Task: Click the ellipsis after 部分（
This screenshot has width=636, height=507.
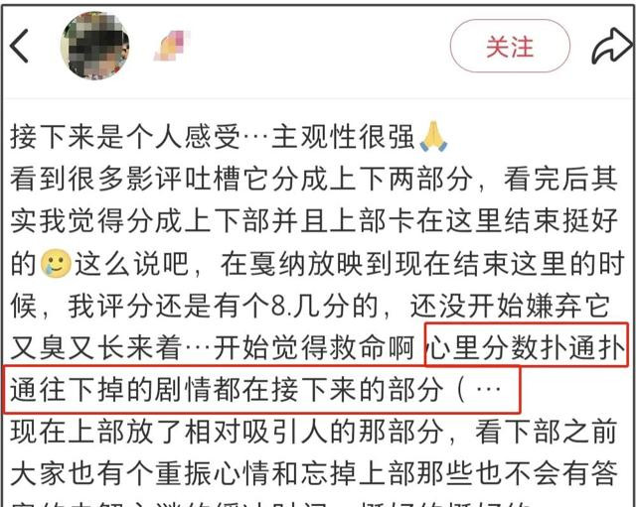Action: coord(488,389)
